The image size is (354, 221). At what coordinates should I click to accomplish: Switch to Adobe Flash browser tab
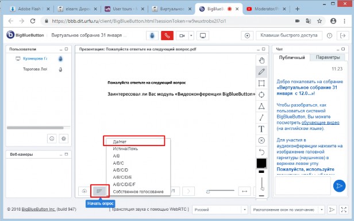[29, 9]
